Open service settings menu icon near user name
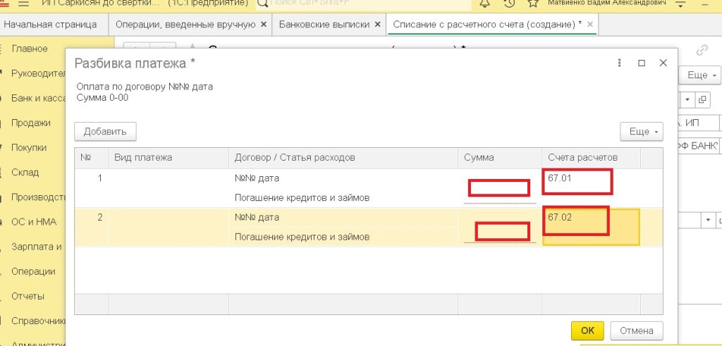Screen dimensions: 722x346 click(680, 3)
